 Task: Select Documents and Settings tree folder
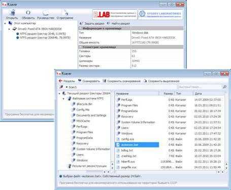(x=91, y=116)
